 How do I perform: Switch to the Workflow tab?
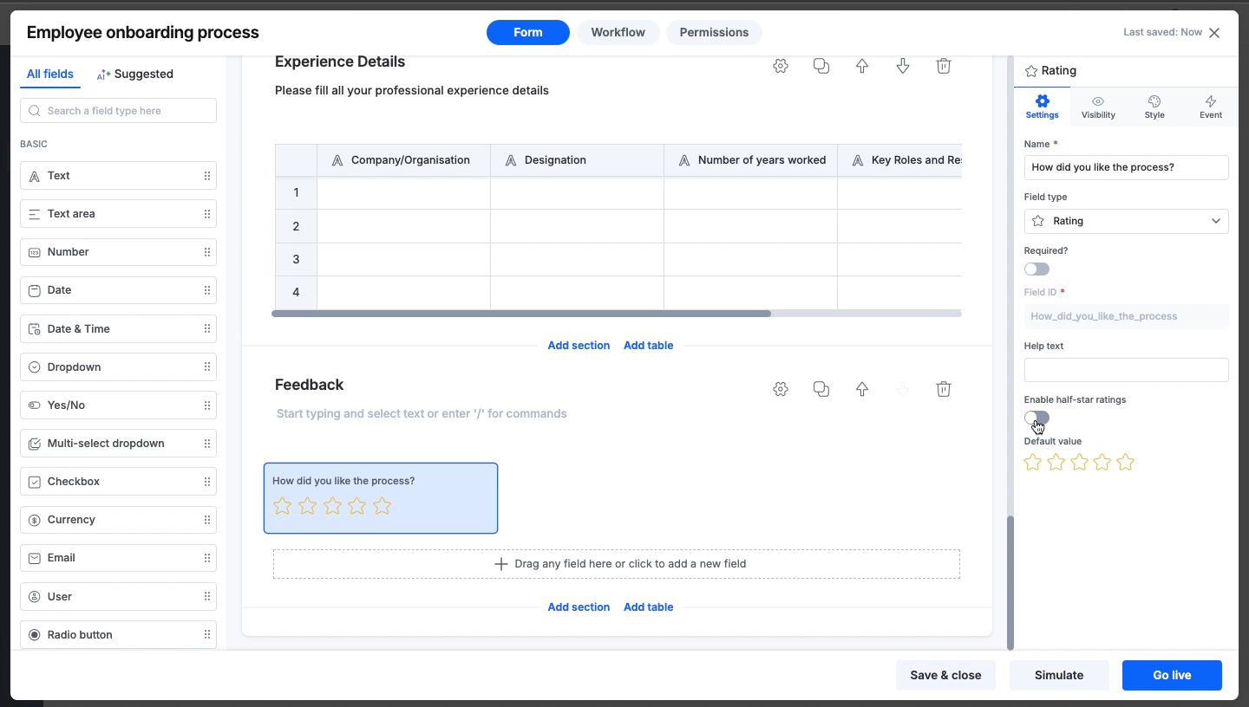618,32
